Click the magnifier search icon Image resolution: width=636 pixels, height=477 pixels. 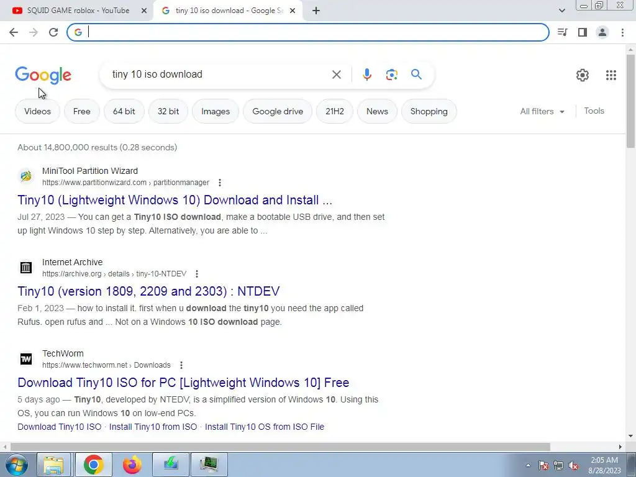(416, 75)
